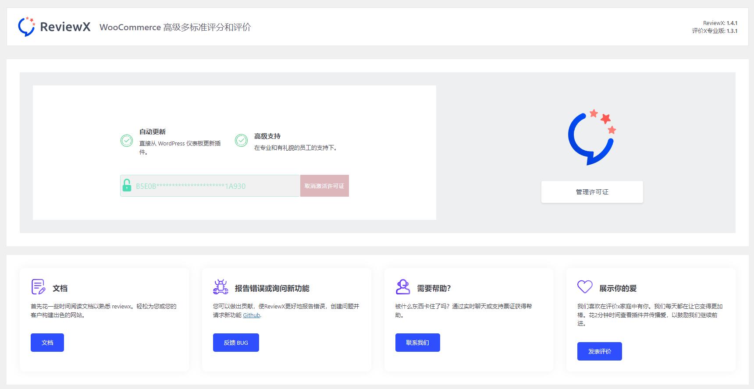Viewport: 754px width, 389px height.
Task: Click the masked license key field
Action: (210, 186)
